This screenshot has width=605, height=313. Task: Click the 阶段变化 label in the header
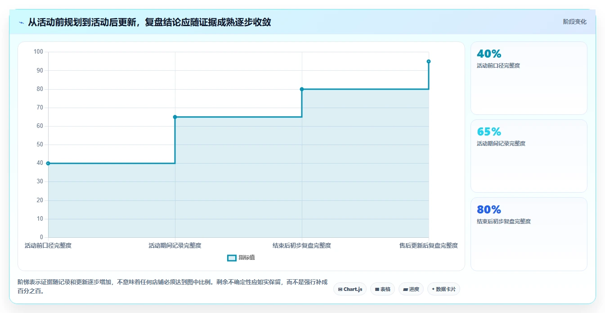point(574,22)
